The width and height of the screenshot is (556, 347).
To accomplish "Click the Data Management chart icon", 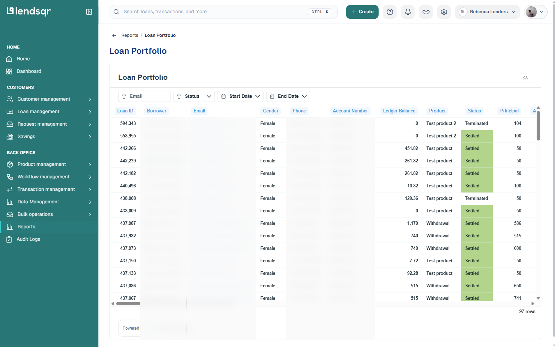I will pyautogui.click(x=10, y=202).
